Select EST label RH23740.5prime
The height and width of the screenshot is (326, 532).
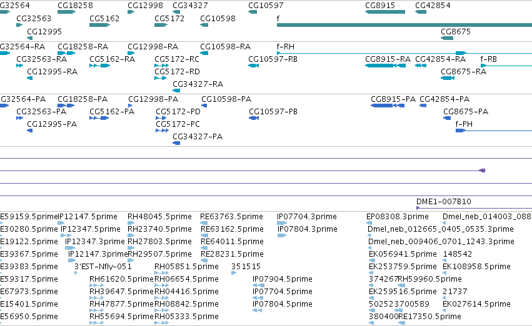(159, 229)
